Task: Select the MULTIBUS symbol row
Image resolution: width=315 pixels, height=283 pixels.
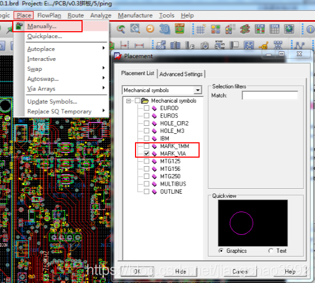Action: 173,184
